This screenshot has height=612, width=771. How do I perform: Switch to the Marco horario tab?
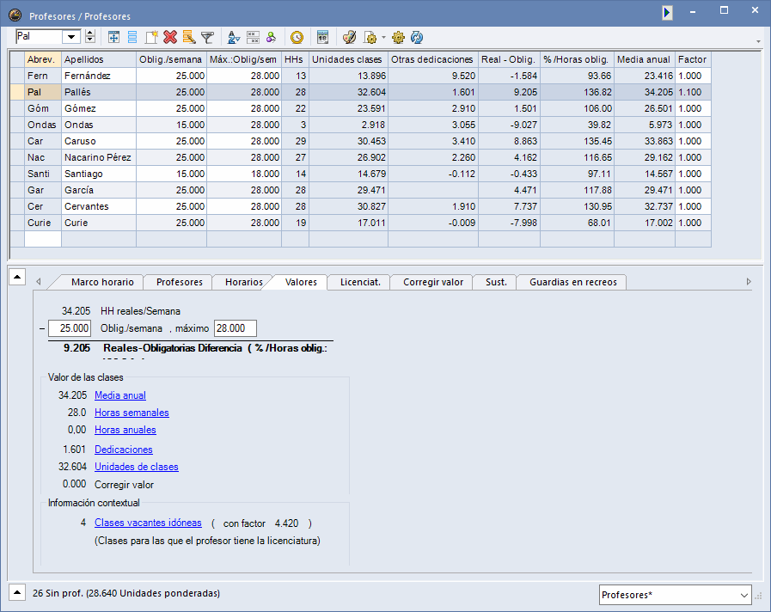102,282
